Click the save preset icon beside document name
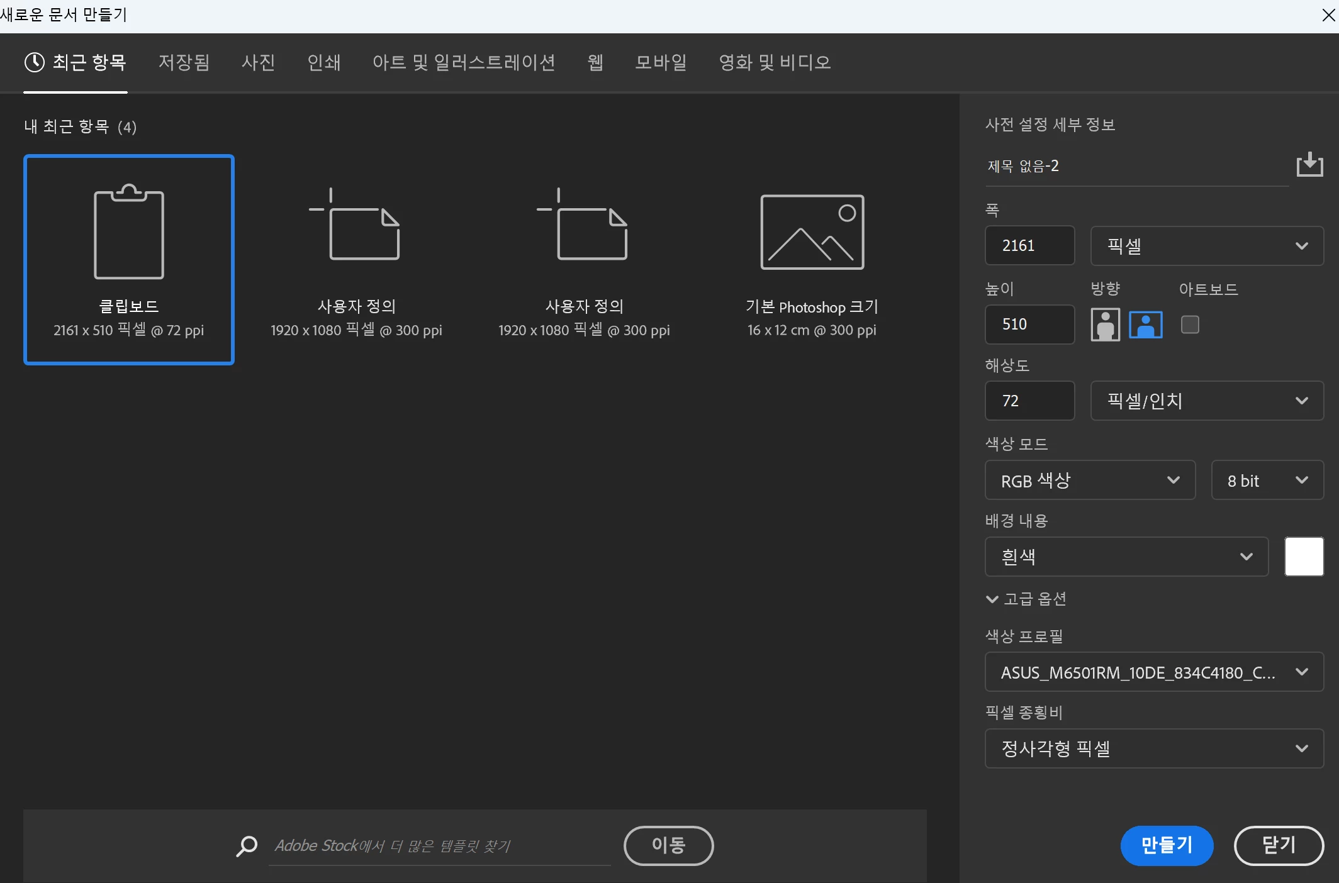 click(1309, 165)
